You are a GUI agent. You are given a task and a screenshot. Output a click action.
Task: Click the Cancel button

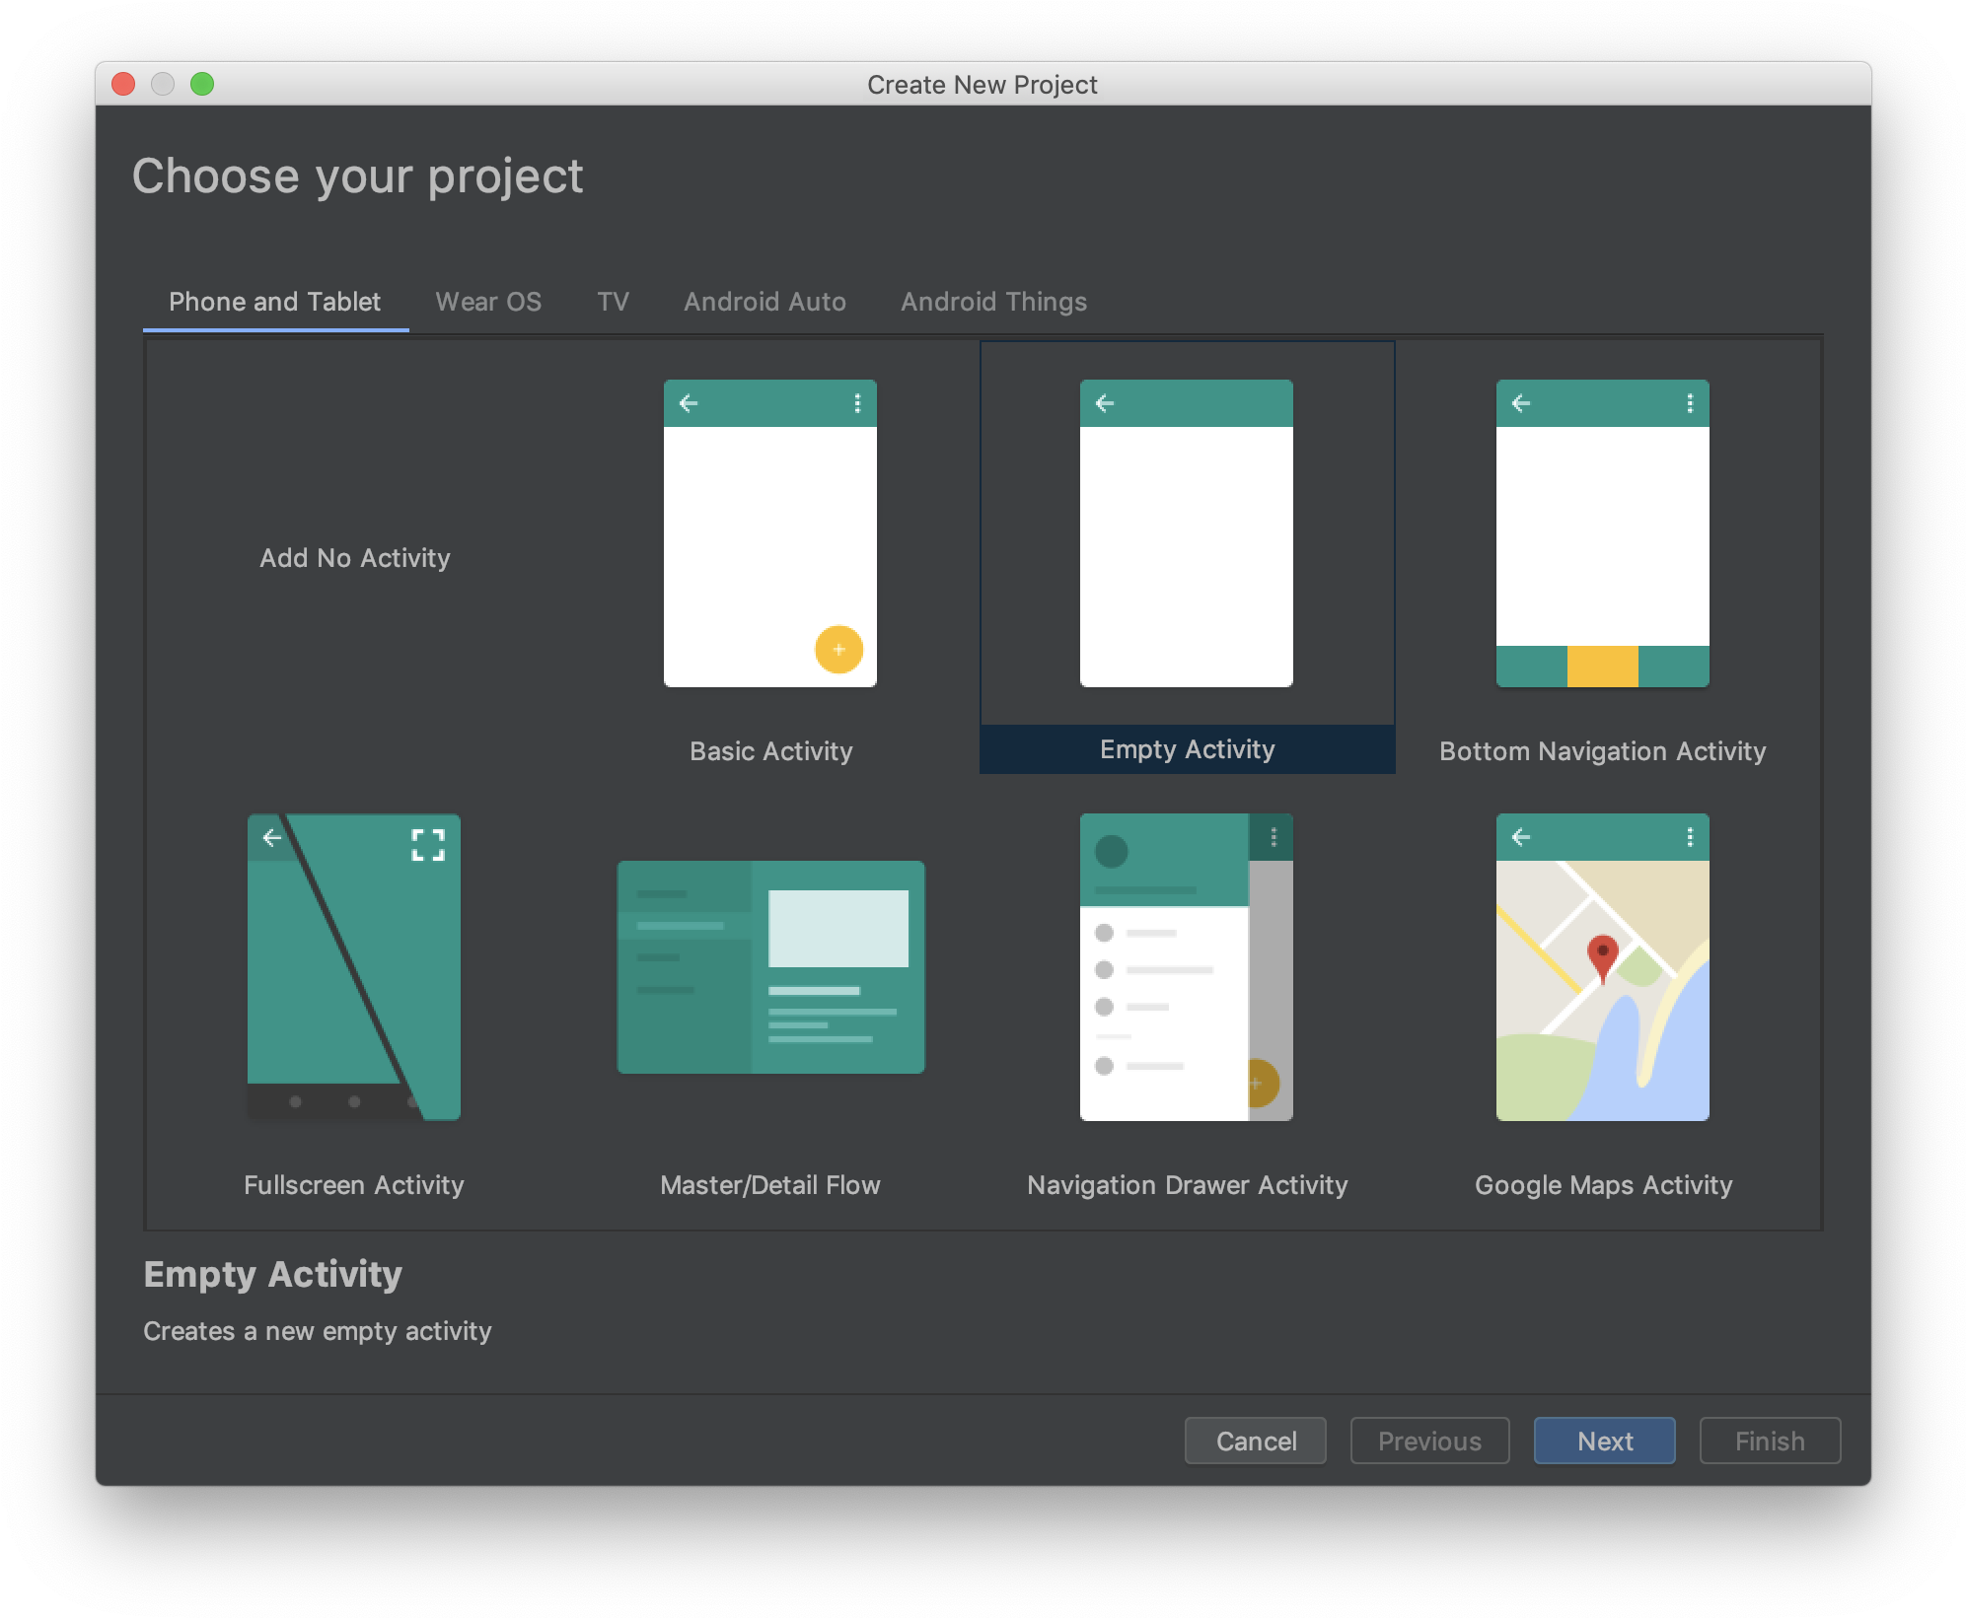pyautogui.click(x=1255, y=1442)
